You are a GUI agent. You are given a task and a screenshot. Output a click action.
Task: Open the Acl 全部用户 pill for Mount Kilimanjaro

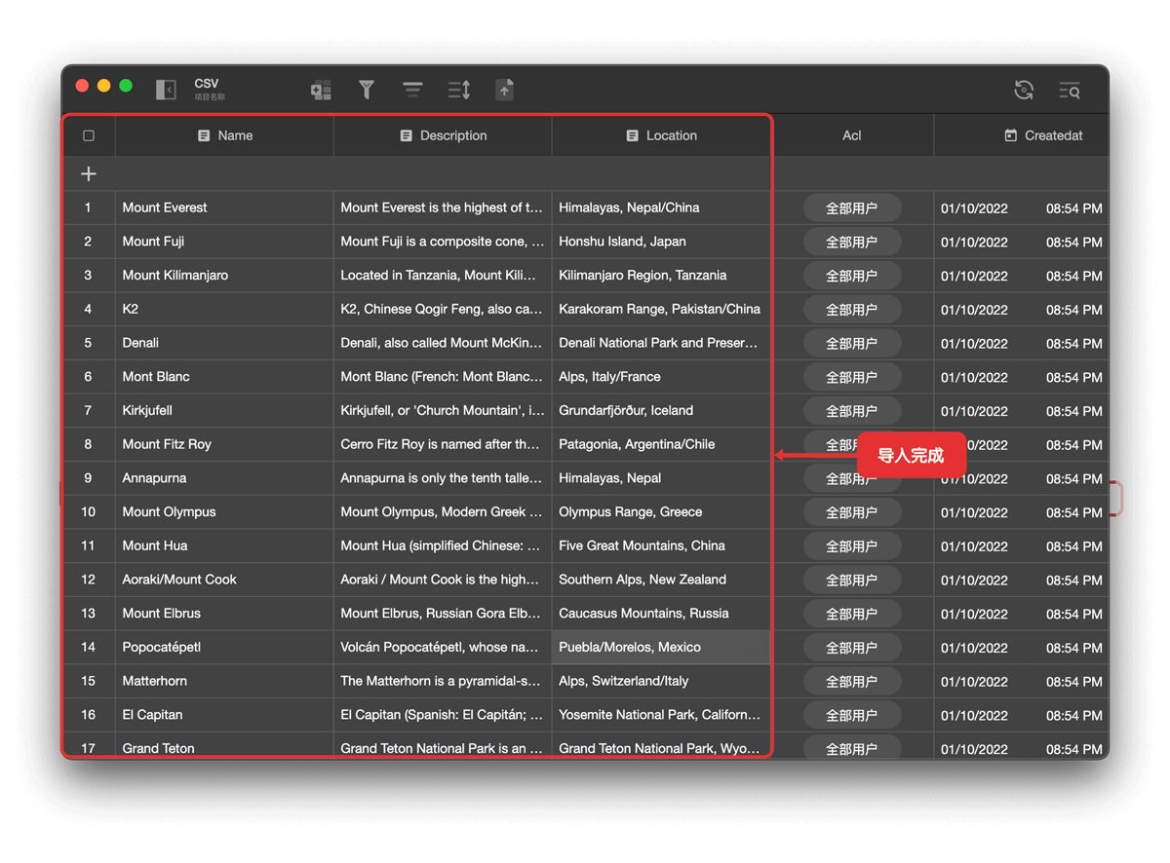click(x=852, y=276)
